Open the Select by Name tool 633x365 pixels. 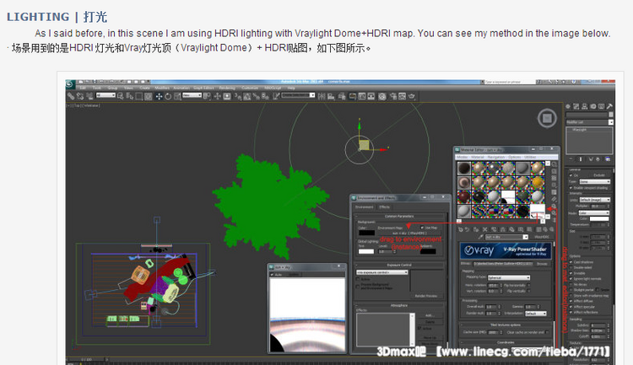click(130, 96)
